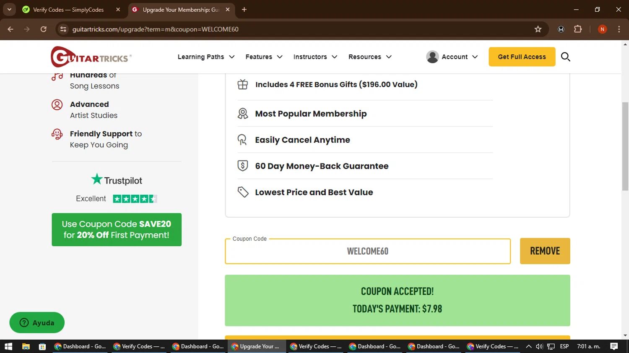Expand the Features menu
Screen dimensions: 629x353
(x=264, y=57)
